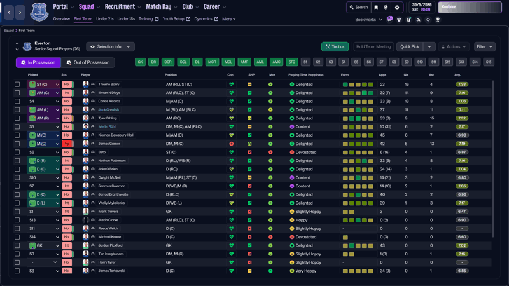The image size is (509, 286).
Task: Tick the checkbox for James Garner
Action: [17, 144]
